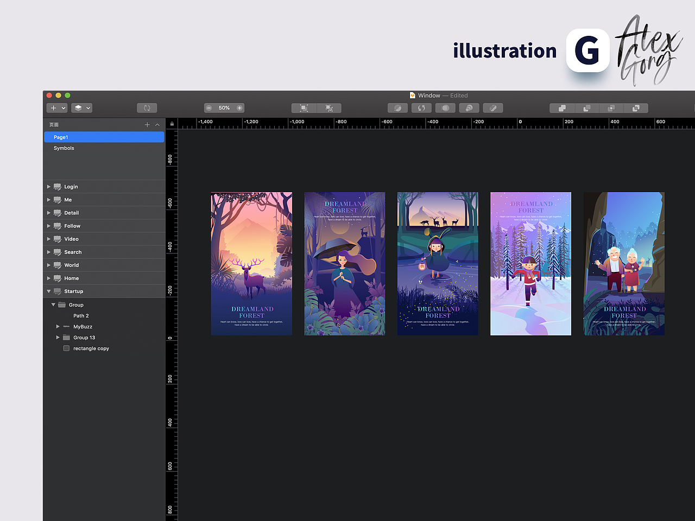This screenshot has width=695, height=521.
Task: Click the Group 13 folder icon
Action: coord(66,338)
